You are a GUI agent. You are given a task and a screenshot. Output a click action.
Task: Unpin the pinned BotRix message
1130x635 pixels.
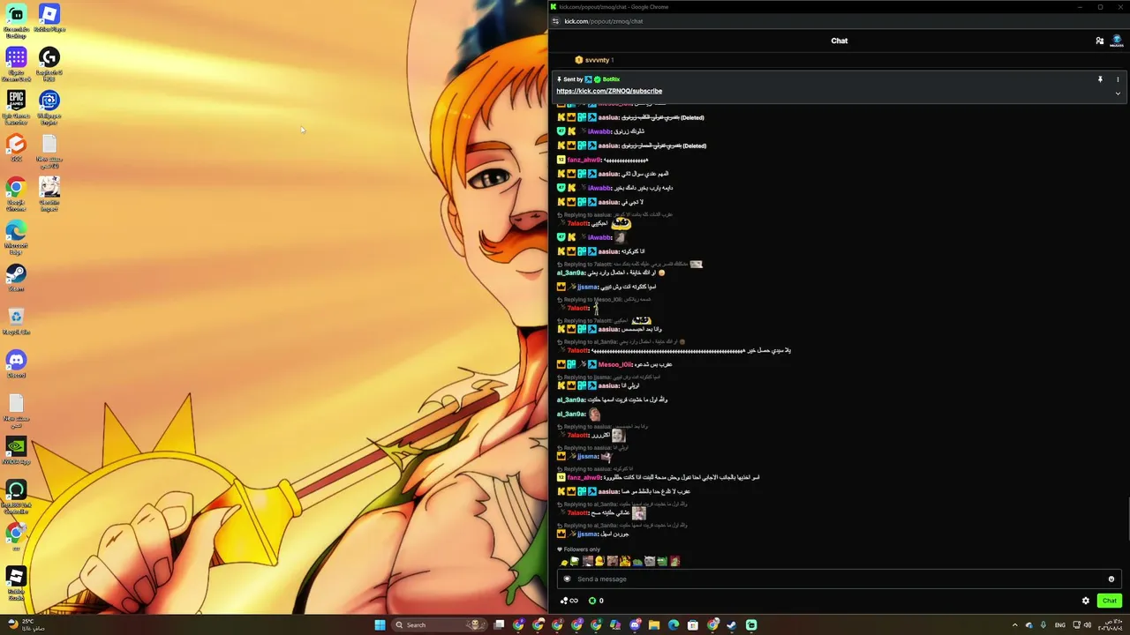coord(1100,79)
